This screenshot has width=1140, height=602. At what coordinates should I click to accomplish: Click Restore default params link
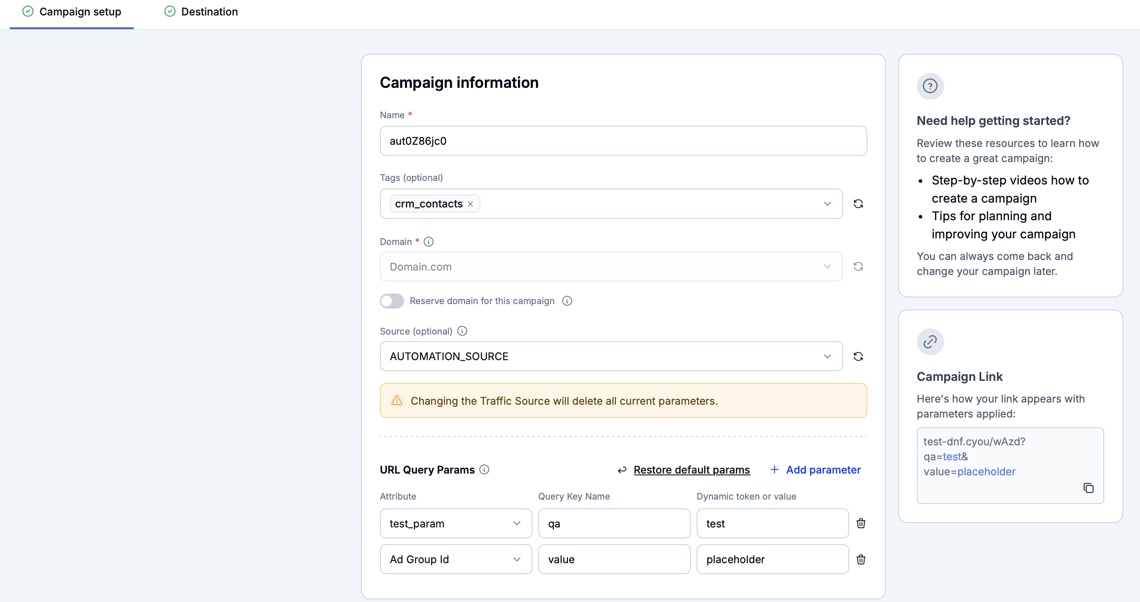click(692, 470)
